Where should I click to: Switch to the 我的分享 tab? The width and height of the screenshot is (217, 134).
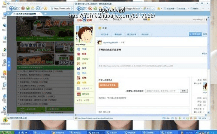point(145,34)
